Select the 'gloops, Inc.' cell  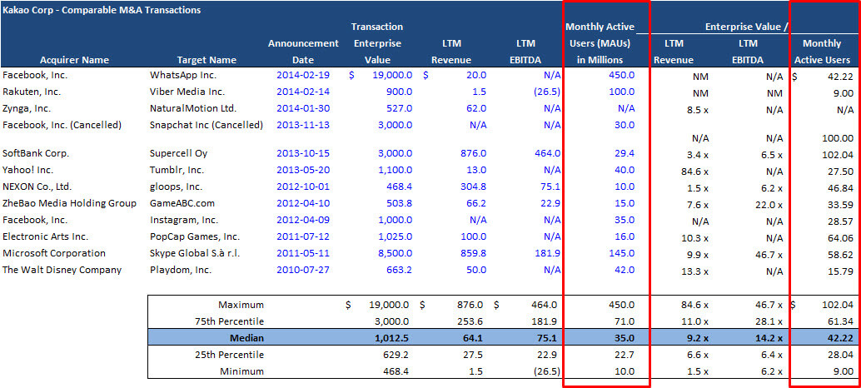click(175, 187)
